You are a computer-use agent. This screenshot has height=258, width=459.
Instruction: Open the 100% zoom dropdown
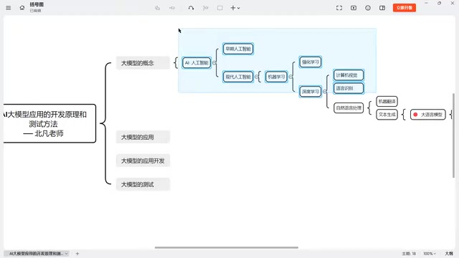click(430, 254)
